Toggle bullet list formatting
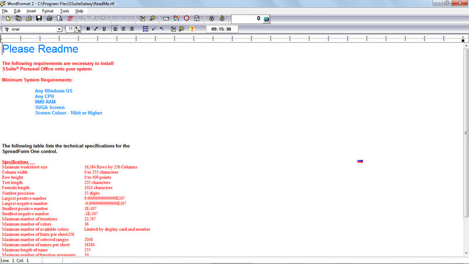This screenshot has width=469, height=264. coord(145,29)
